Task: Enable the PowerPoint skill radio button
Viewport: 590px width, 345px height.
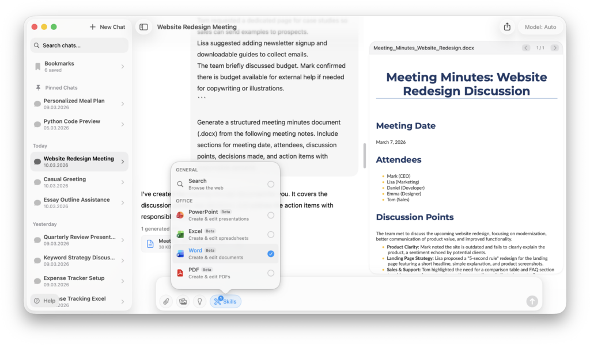Action: [x=271, y=215]
